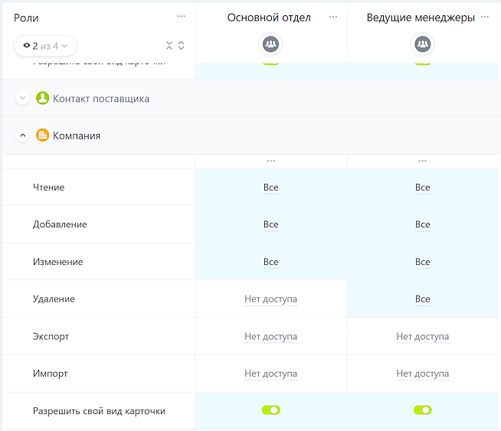Click the Экспорт row label
501x431 pixels.
pyautogui.click(x=51, y=337)
